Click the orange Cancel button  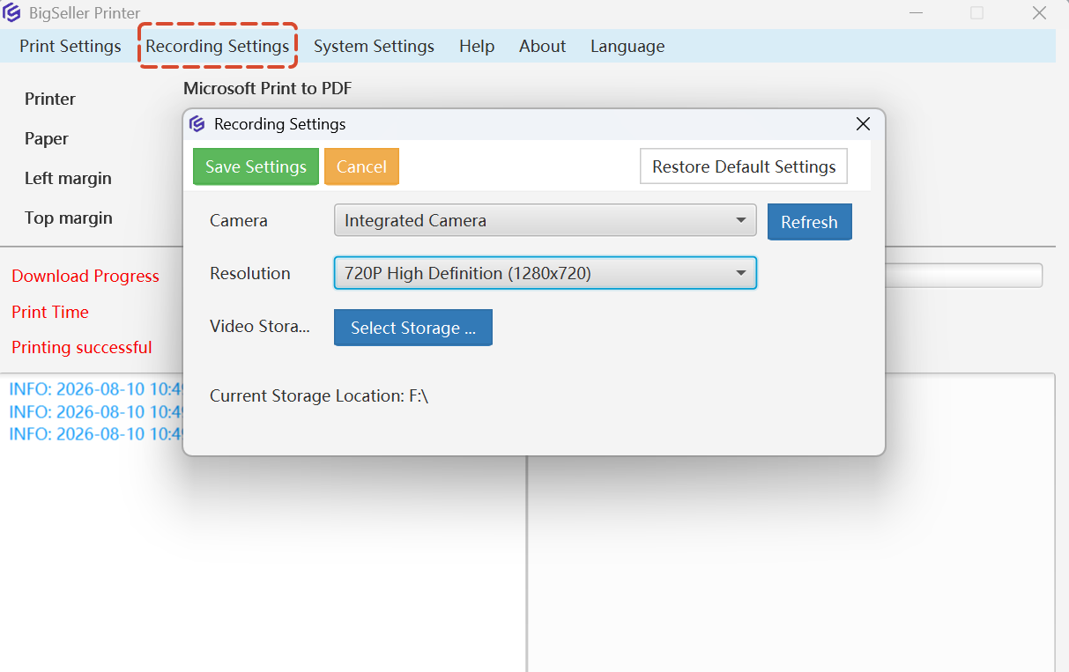361,166
